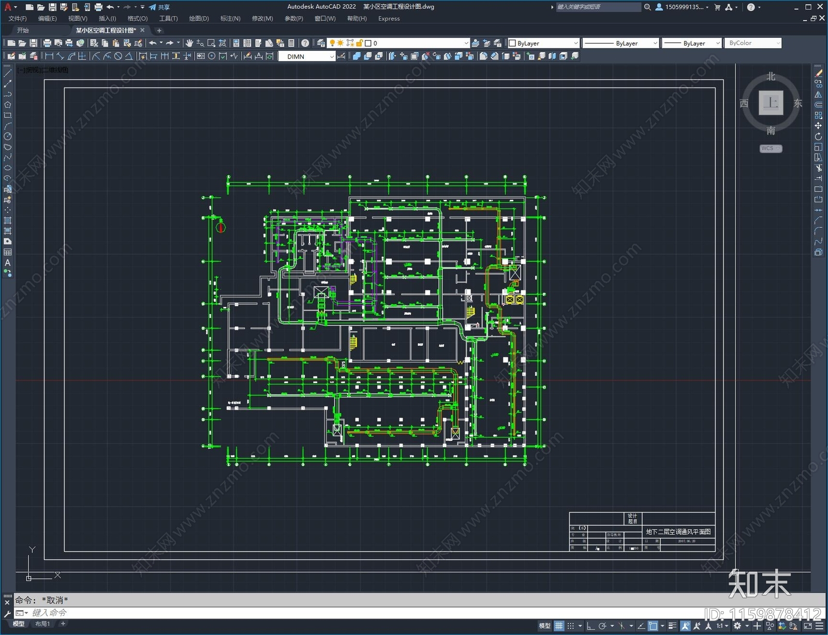This screenshot has height=635, width=828.
Task: Click the Erase tool in right toolbar
Action: point(818,73)
